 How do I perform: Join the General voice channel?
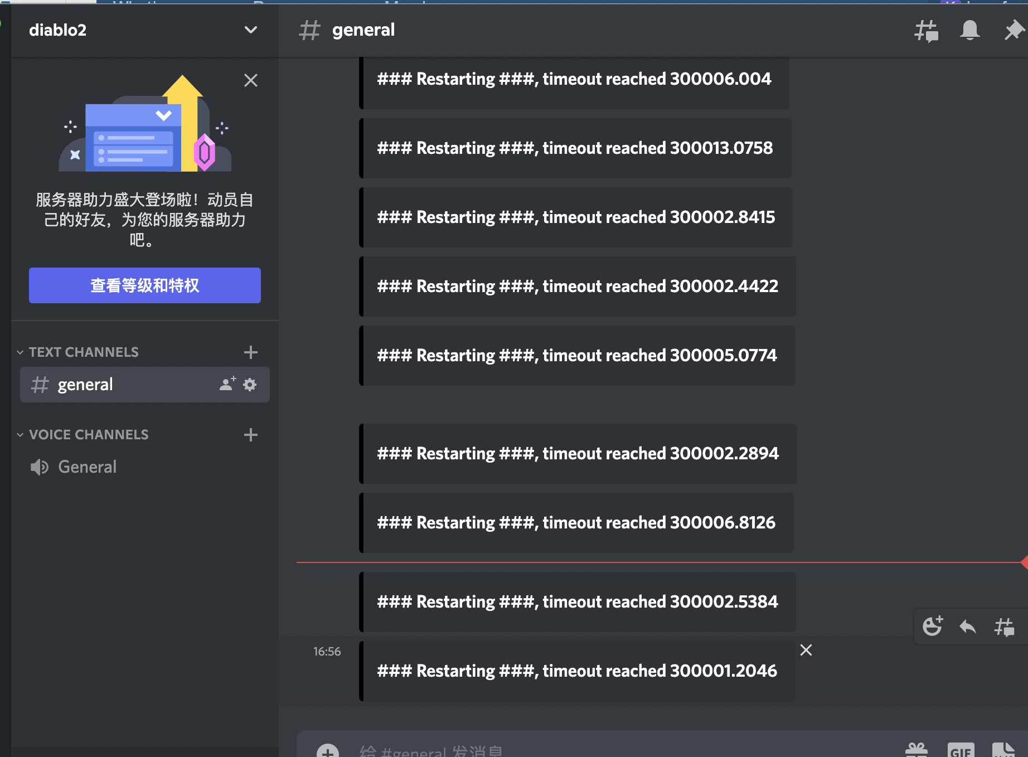point(87,467)
